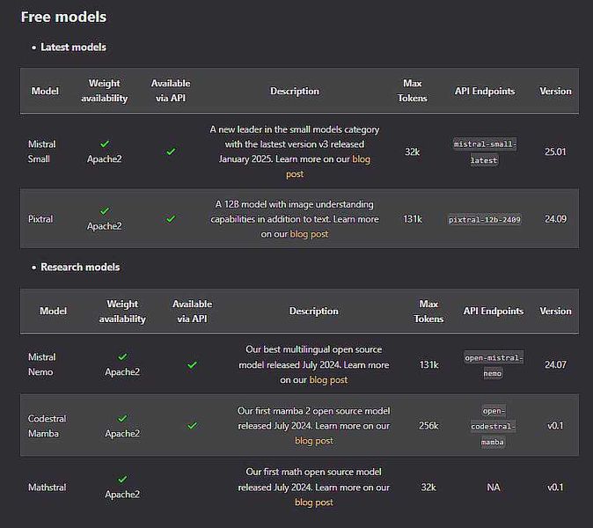Screen dimensions: 593x528
Task: Click Apache2 license text for Mistral Small
Action: coord(105,159)
